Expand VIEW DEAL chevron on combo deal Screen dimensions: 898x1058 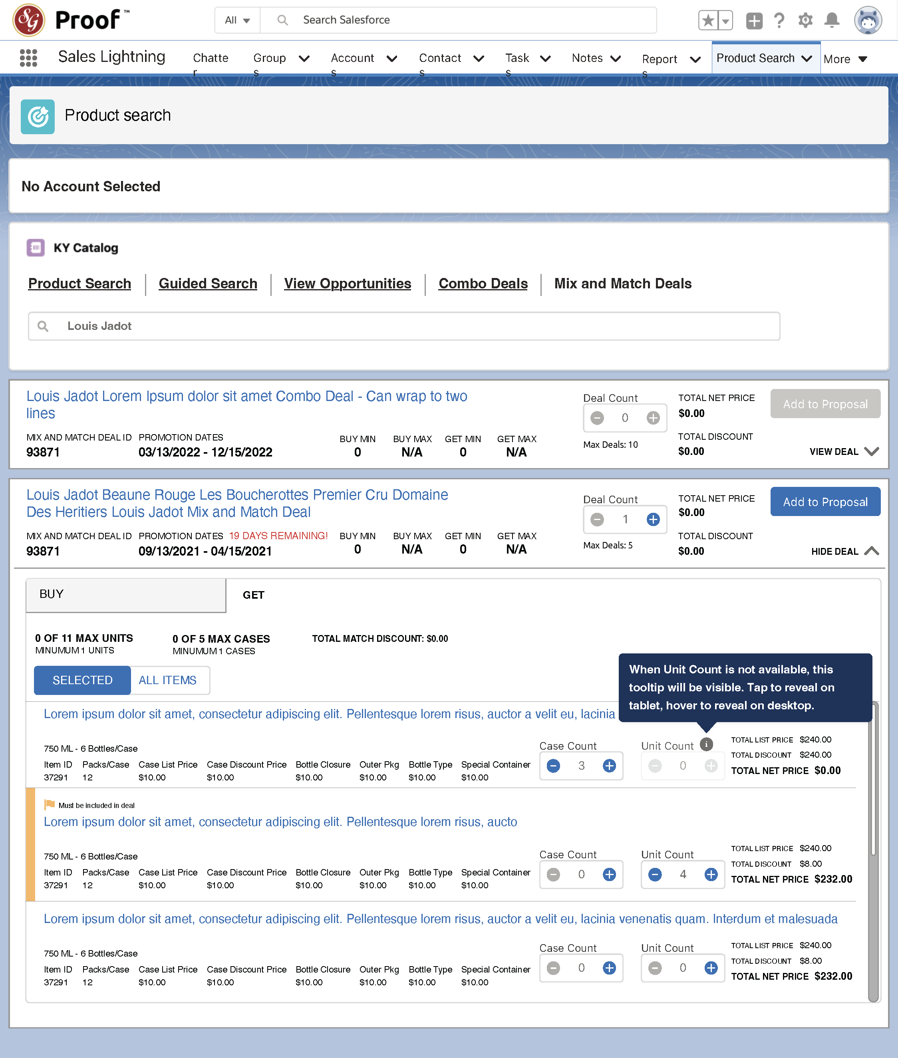872,451
